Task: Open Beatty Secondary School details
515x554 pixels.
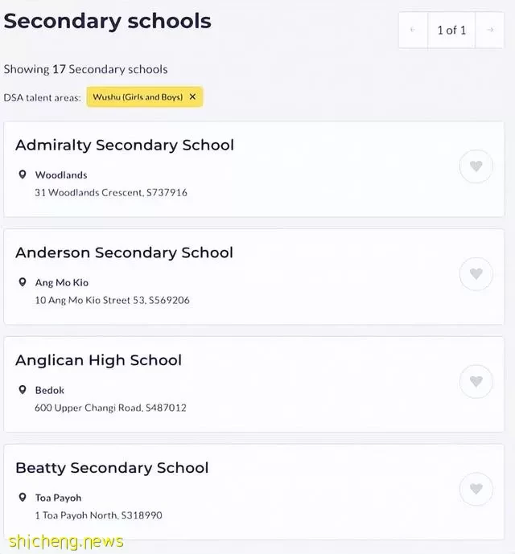Action: (x=112, y=468)
